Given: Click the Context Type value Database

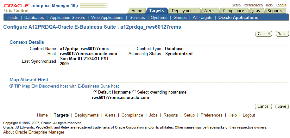Looking at the screenshot, I should pyautogui.click(x=174, y=49).
